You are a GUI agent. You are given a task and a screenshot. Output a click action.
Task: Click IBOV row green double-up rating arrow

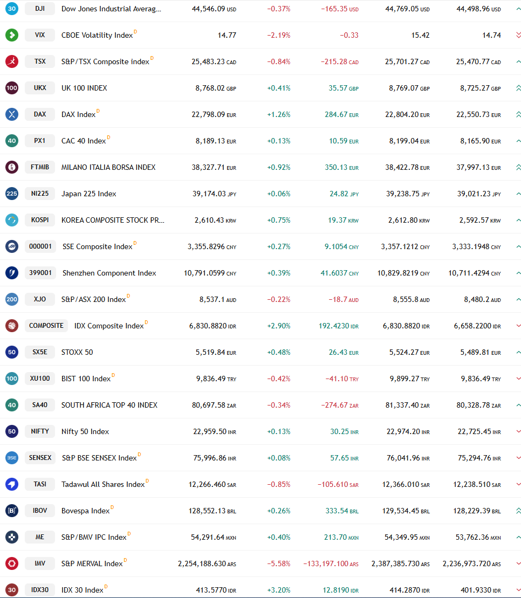pyautogui.click(x=518, y=511)
